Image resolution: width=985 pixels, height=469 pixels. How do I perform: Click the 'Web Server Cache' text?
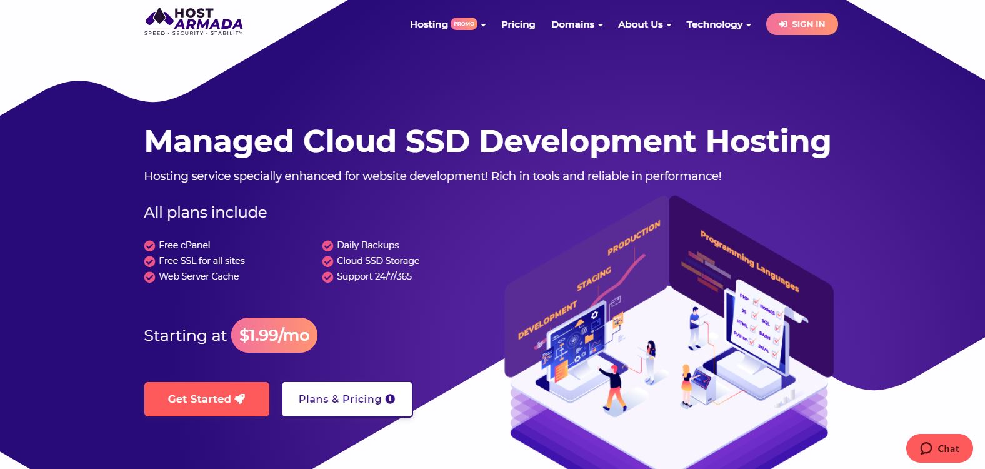tap(199, 276)
